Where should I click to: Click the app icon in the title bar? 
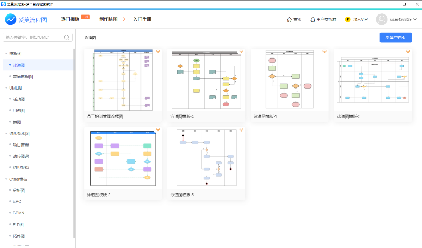click(x=3, y=4)
